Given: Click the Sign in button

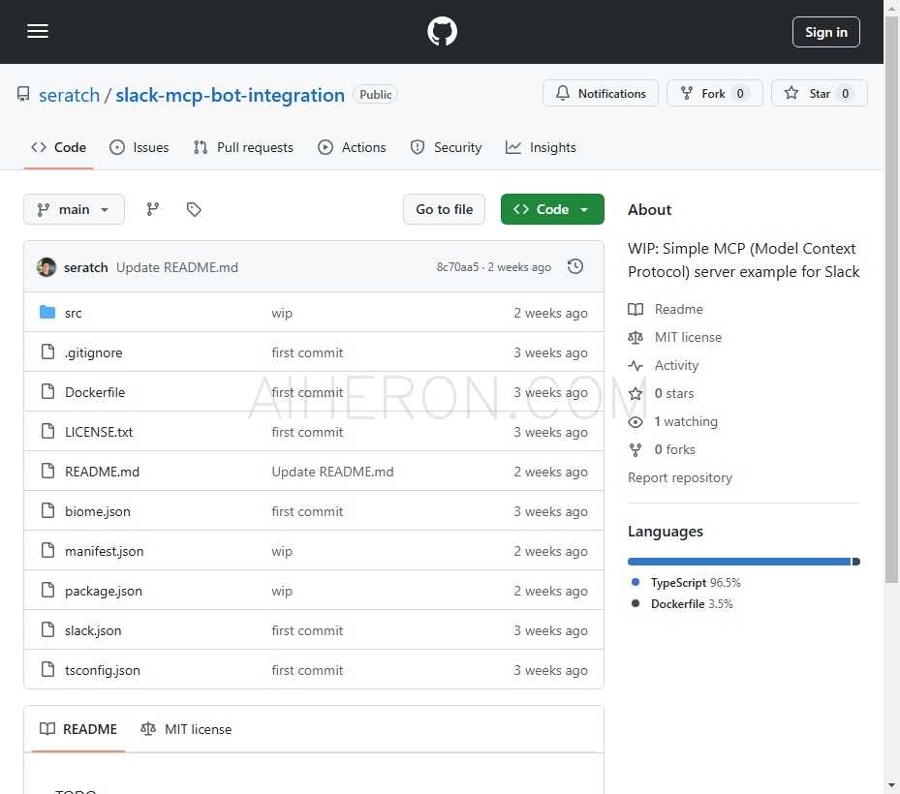Looking at the screenshot, I should (825, 32).
